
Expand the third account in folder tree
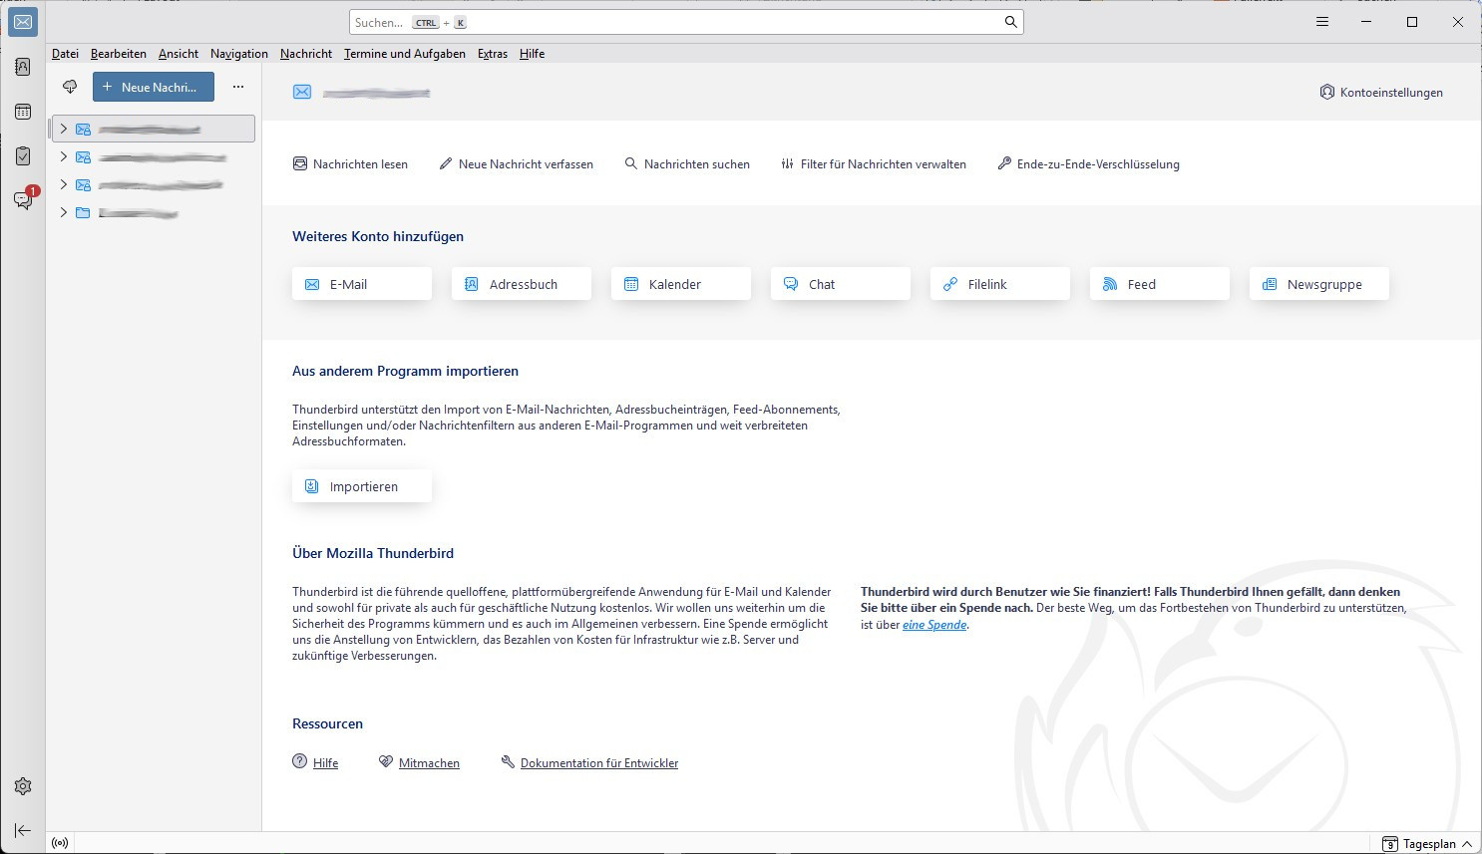pos(64,184)
